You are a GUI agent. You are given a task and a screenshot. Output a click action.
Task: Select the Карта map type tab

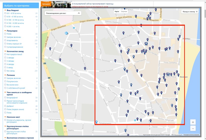tap(117, 12)
